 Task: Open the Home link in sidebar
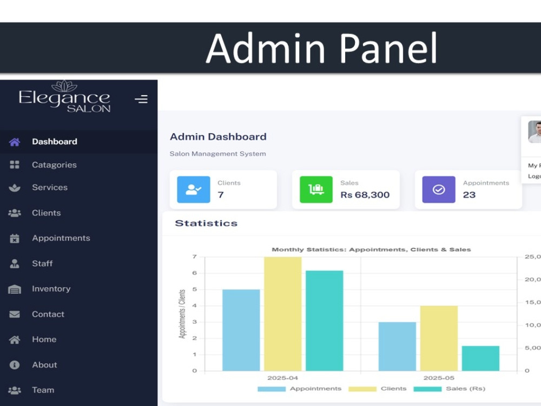tap(78, 339)
